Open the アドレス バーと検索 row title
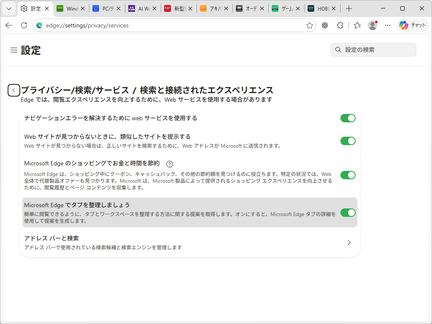Screen dimensions: 432x324 point(51,238)
